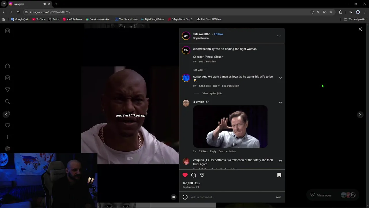Viewport: 369px width, 208px height.
Task: Open Search in the sidebar
Action: [7, 102]
